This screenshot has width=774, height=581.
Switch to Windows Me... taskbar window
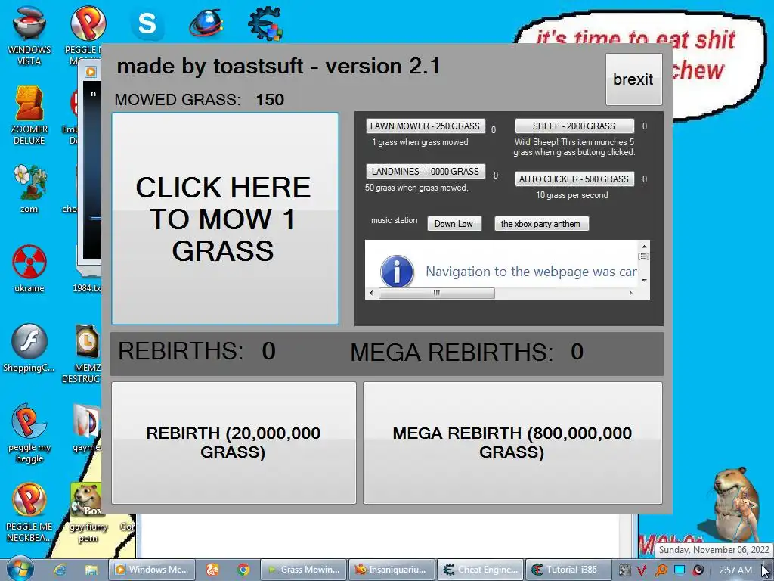(x=152, y=570)
